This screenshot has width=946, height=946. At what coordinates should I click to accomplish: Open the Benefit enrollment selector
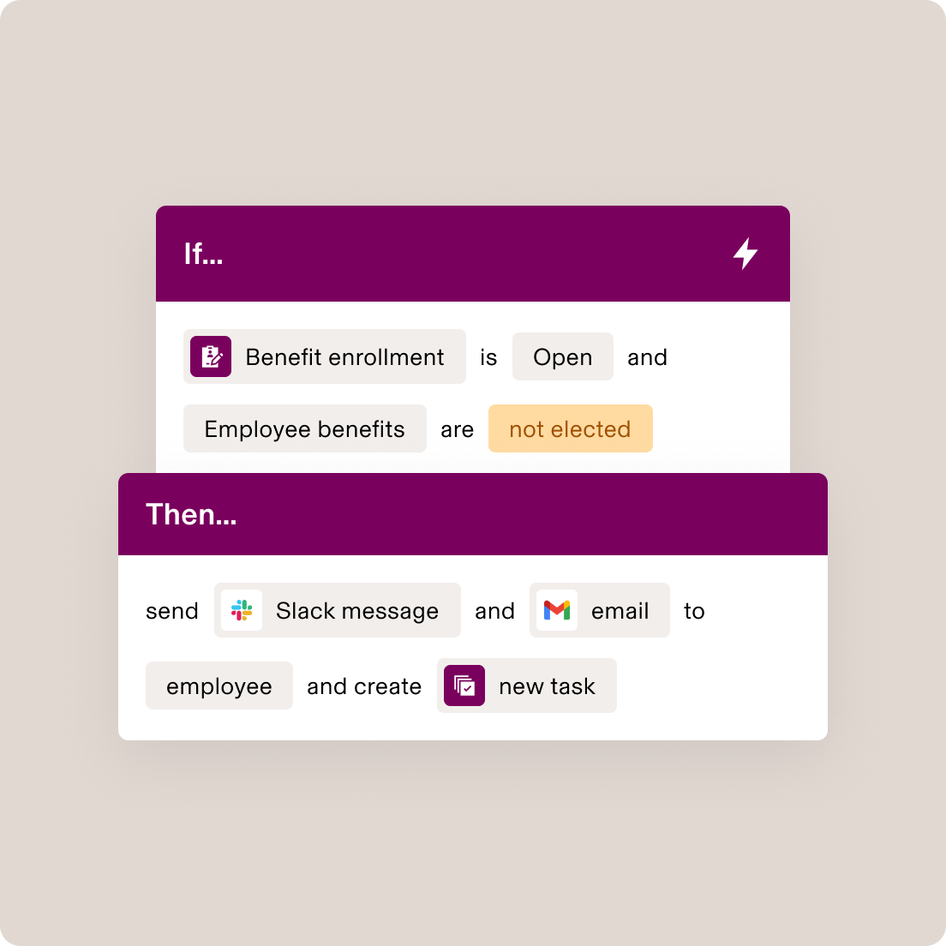coord(324,356)
